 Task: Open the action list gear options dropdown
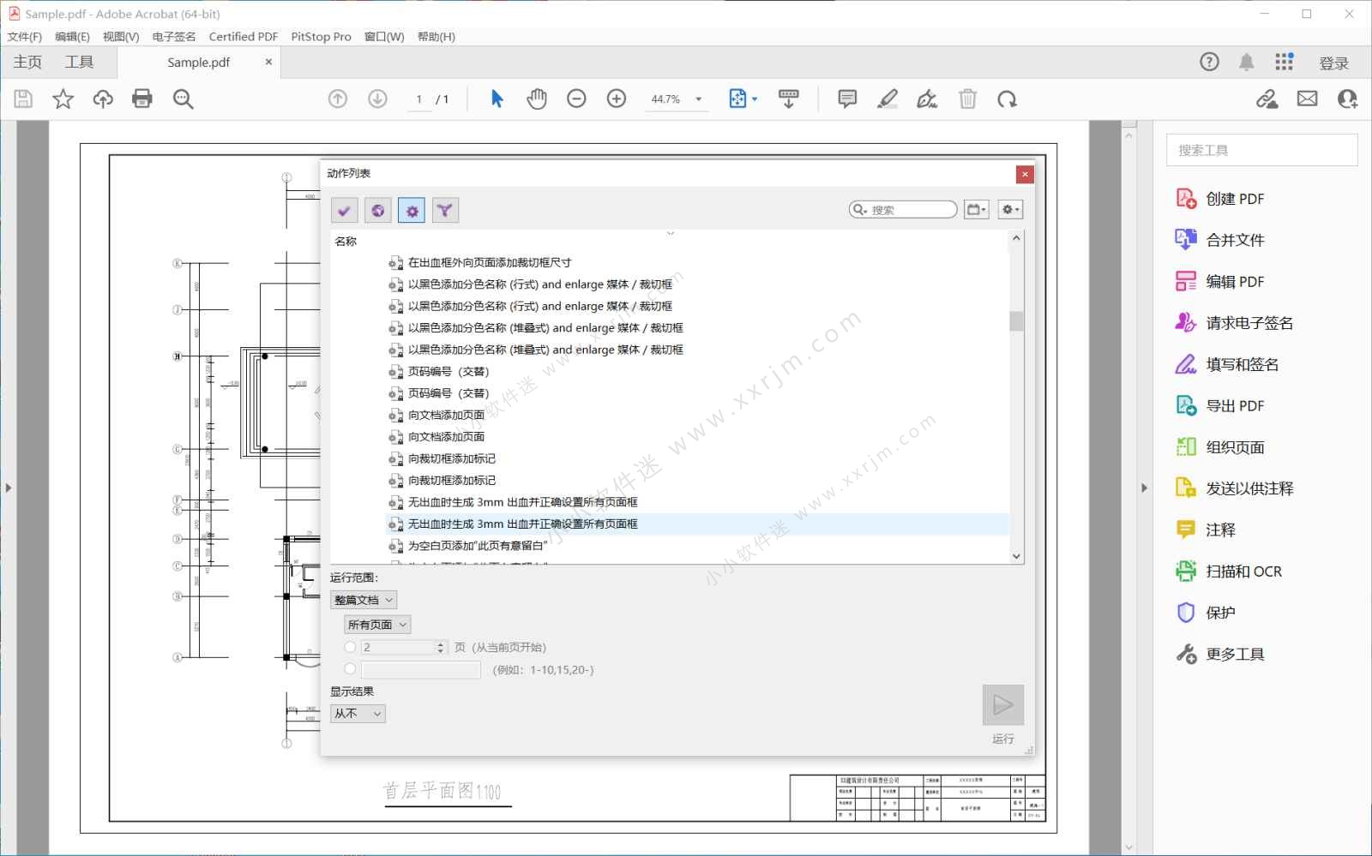click(x=1010, y=210)
